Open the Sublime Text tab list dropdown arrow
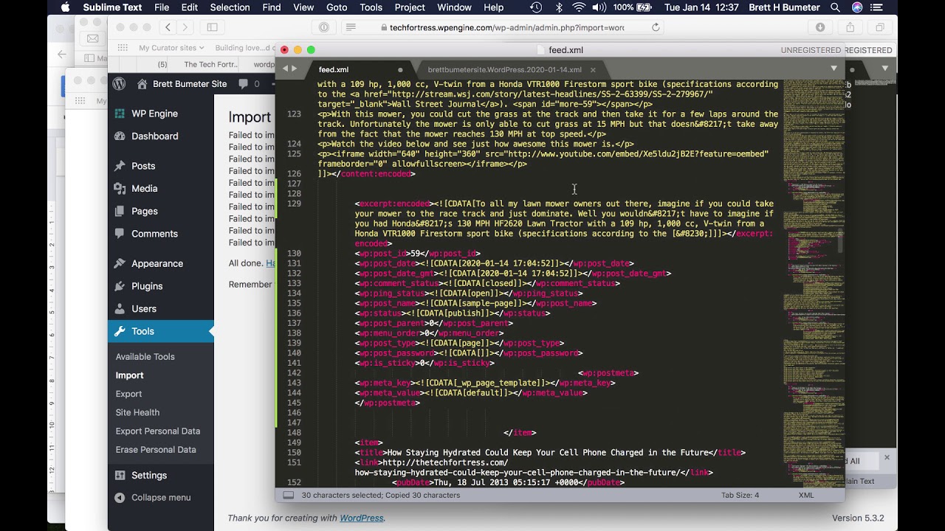The width and height of the screenshot is (945, 531). [834, 69]
